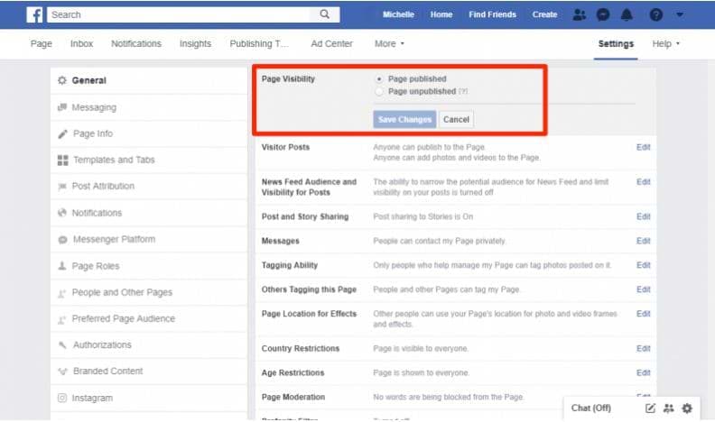Click the Save Changes button
The height and width of the screenshot is (422, 715).
(404, 119)
